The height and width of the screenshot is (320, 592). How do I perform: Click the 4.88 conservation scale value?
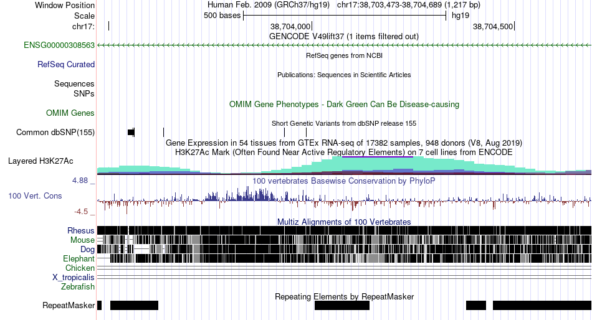pyautogui.click(x=80, y=181)
